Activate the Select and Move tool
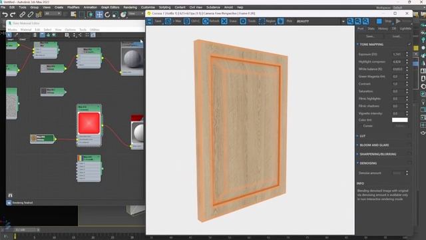 [99, 15]
